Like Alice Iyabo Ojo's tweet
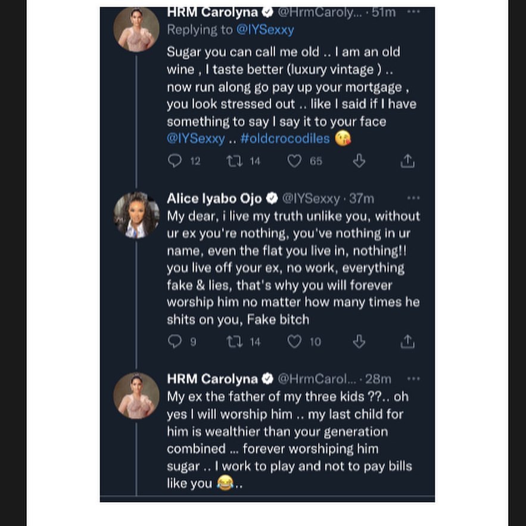This screenshot has height=526, width=526. pos(294,341)
